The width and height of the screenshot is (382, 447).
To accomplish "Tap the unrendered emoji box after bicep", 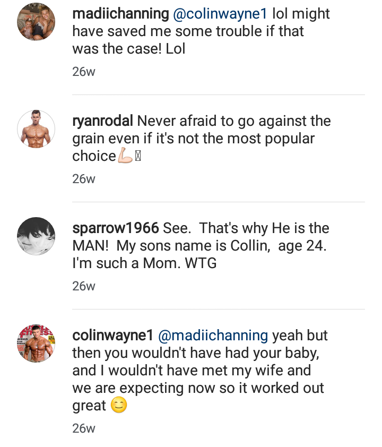I will pos(138,156).
